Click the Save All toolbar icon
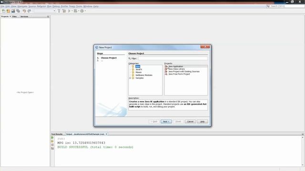This screenshot has width=305, height=171. pos(18,11)
